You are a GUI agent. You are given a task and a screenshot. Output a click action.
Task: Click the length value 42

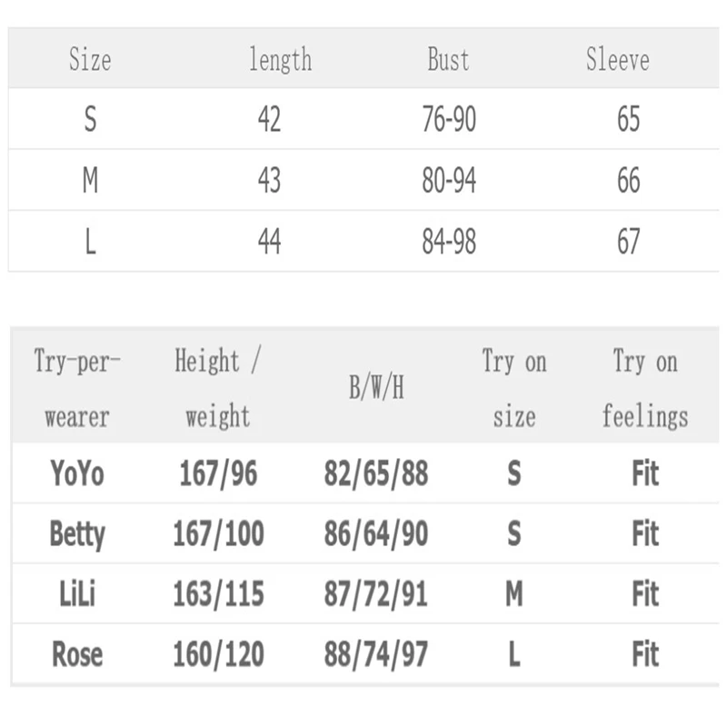pos(269,120)
